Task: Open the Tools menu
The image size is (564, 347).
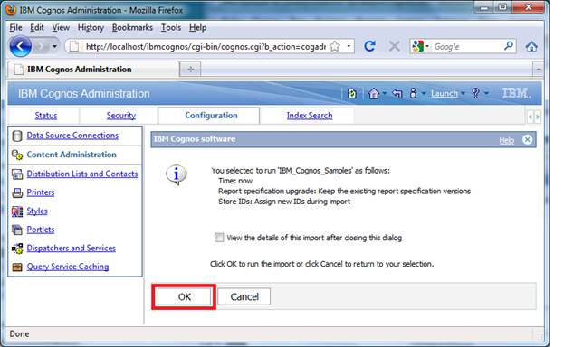Action: 171,28
